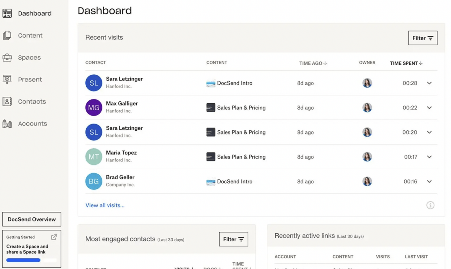The image size is (451, 269).
Task: Click Getting Started progress bar
Action: (32, 260)
